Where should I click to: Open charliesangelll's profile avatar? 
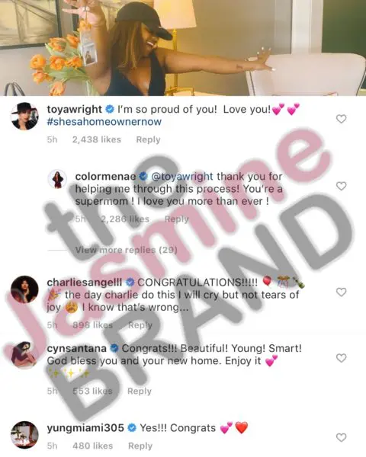point(25,289)
